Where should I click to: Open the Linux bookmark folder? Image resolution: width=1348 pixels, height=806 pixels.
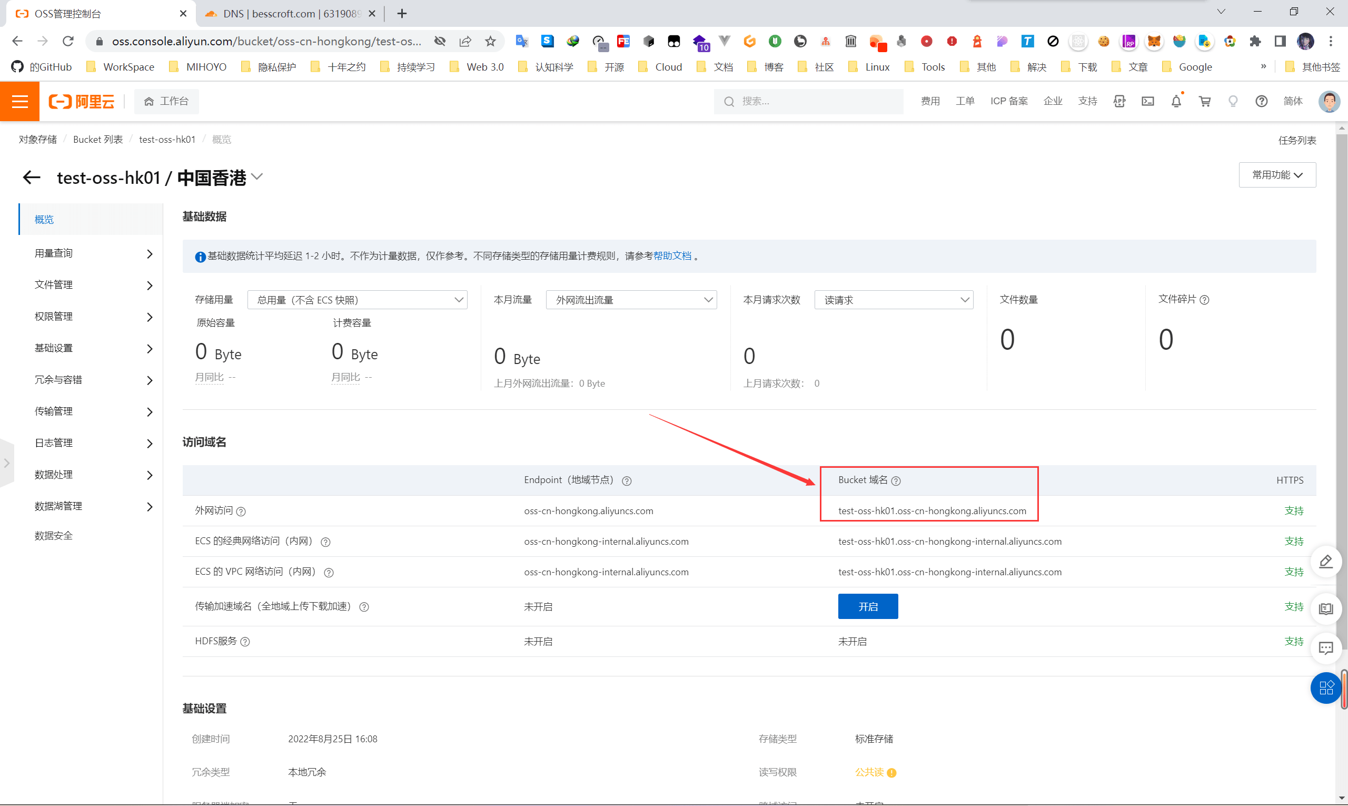869,67
